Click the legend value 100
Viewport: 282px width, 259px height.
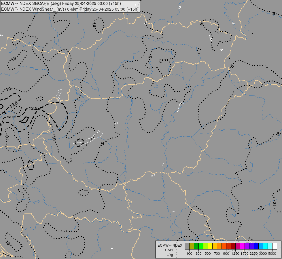pyautogui.click(x=189, y=254)
